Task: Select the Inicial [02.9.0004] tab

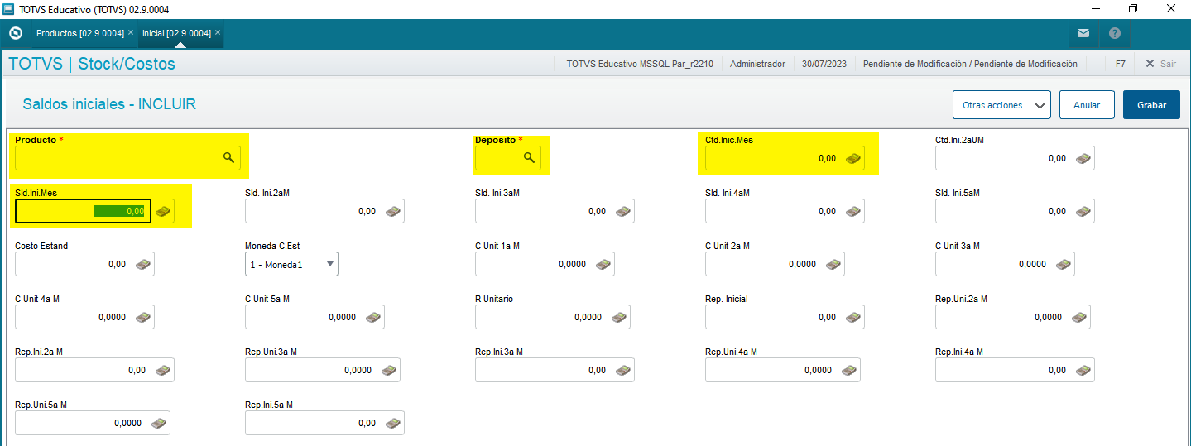Action: [x=176, y=33]
